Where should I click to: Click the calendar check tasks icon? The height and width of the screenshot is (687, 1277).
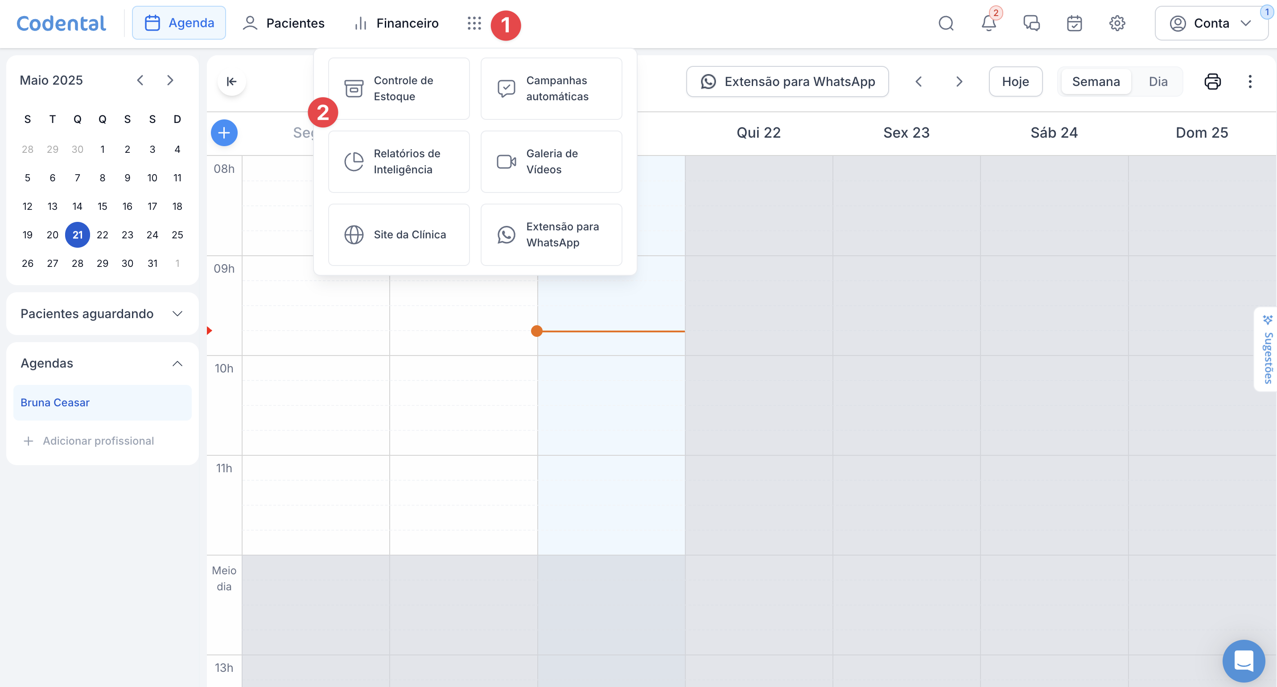pyautogui.click(x=1074, y=23)
